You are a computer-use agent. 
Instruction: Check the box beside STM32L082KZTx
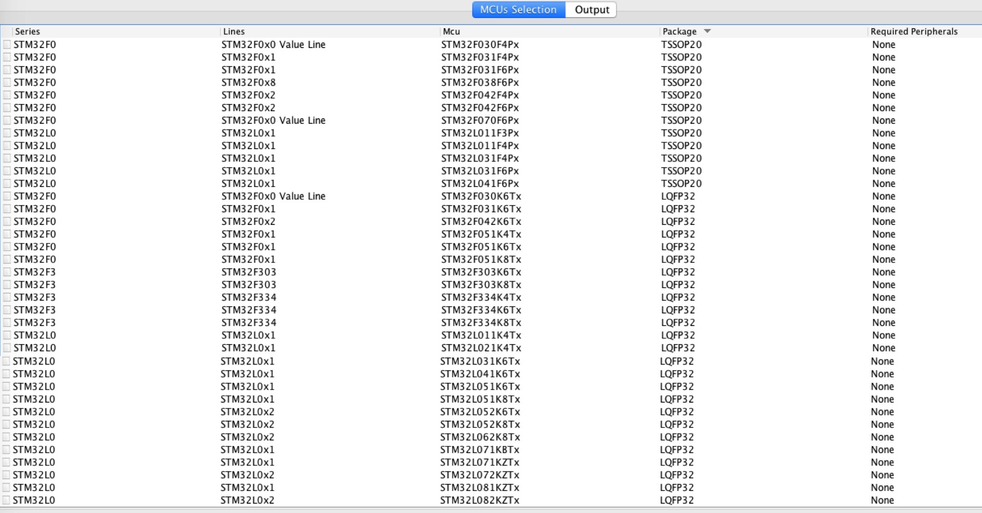click(6, 500)
